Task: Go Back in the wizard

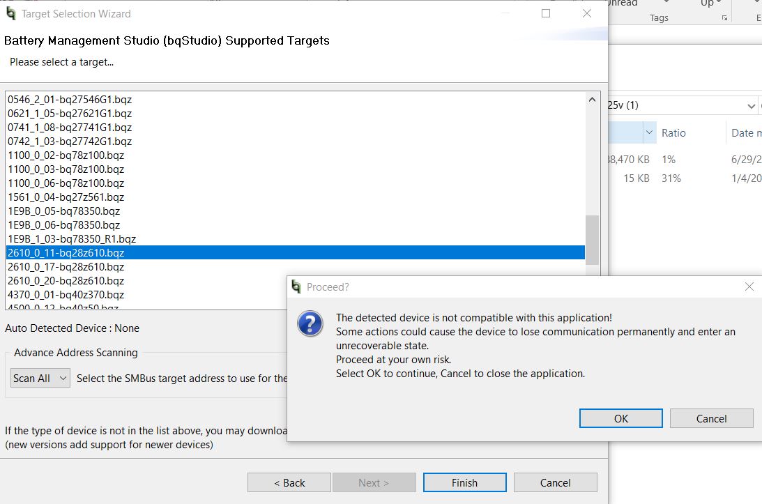Action: (289, 482)
